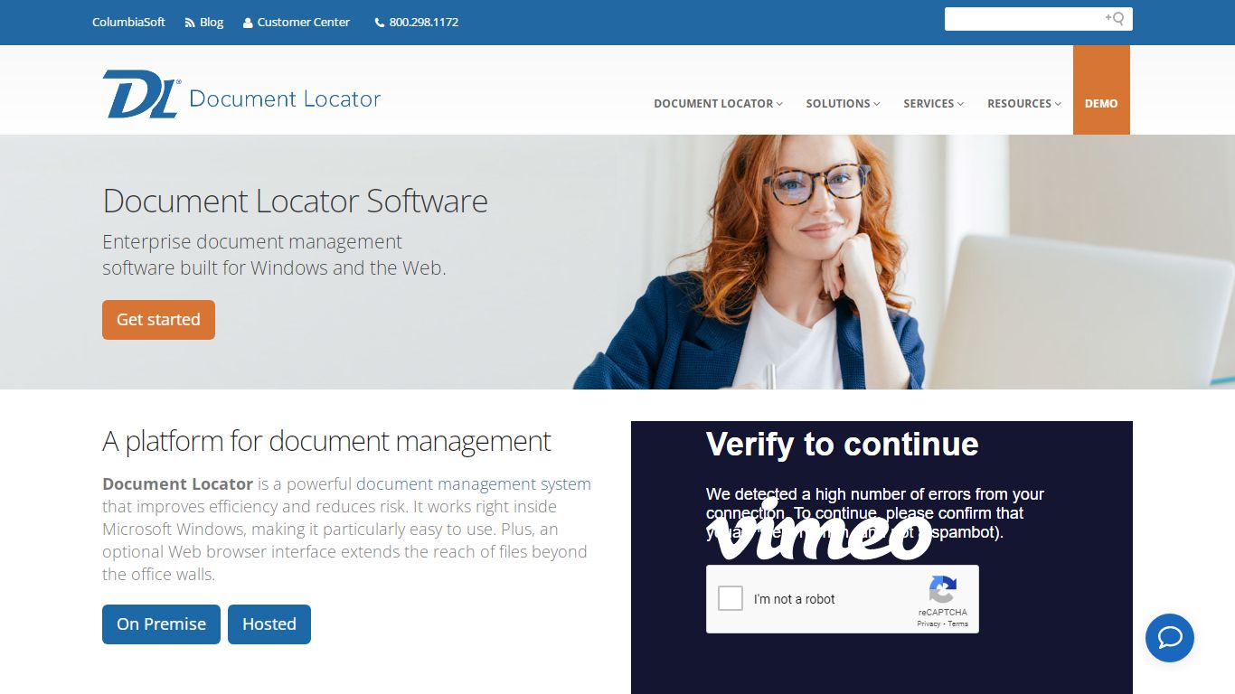Follow the document management system link
The height and width of the screenshot is (694, 1235).
point(474,484)
